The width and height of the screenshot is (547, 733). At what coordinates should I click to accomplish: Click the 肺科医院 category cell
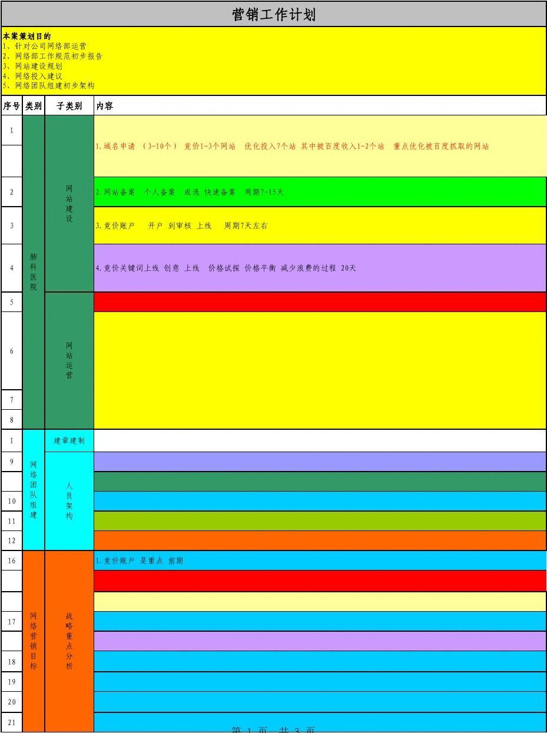point(34,271)
